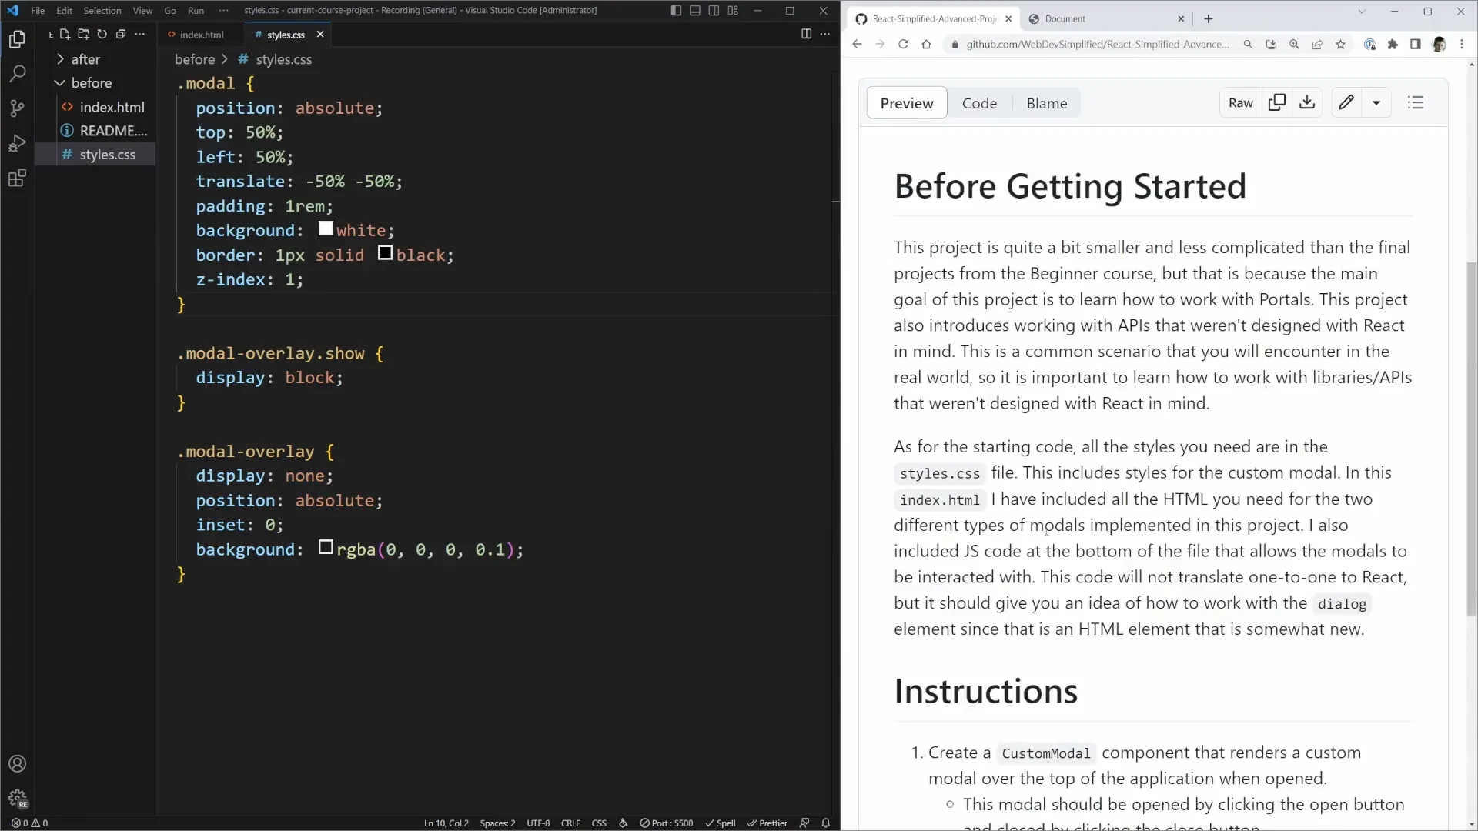
Task: Toggle the panel visibility in title bar
Action: tap(695, 10)
